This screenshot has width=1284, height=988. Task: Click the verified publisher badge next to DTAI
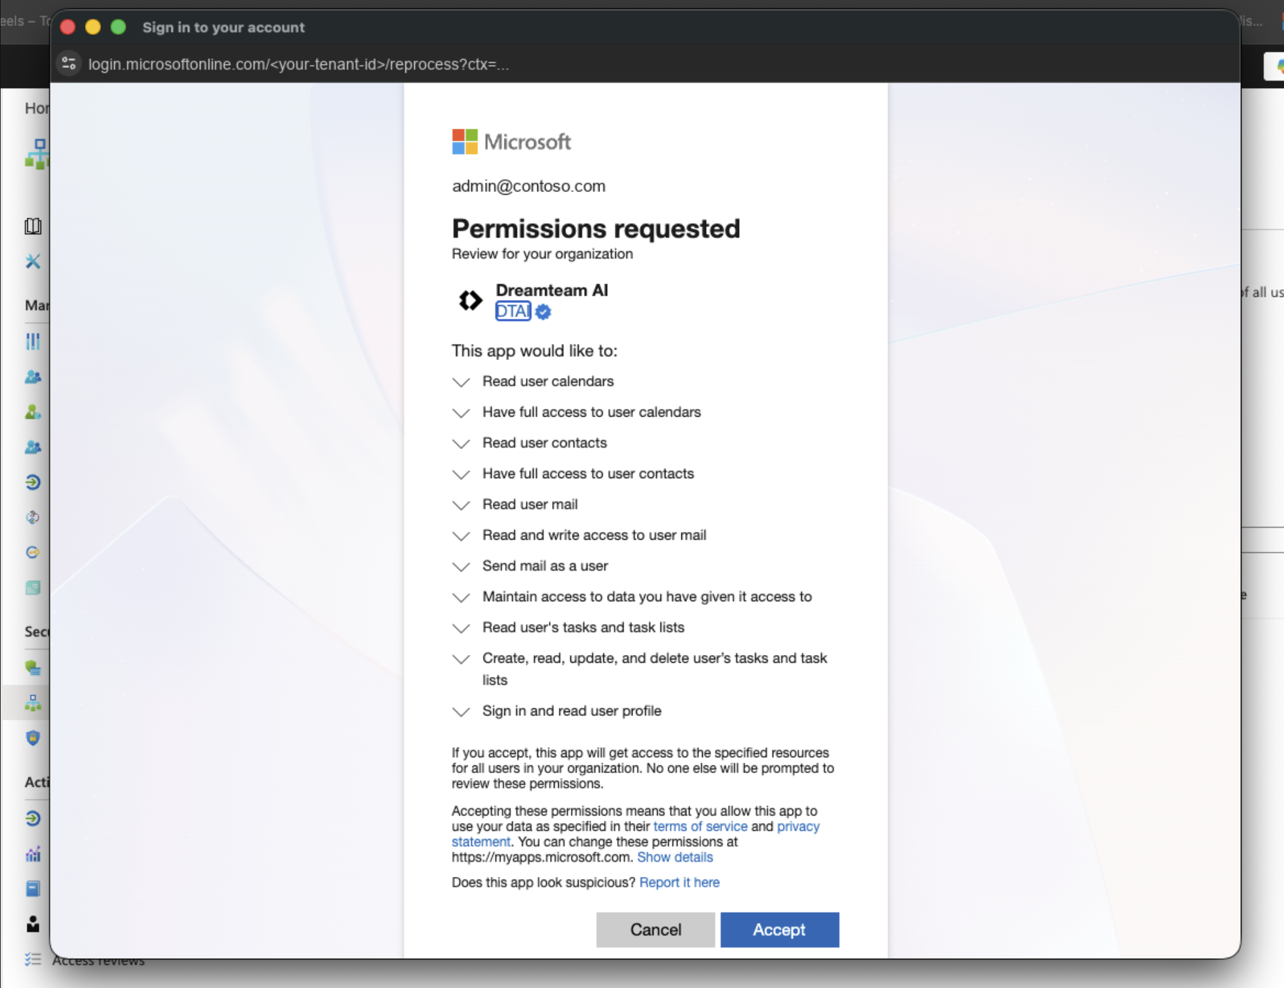543,311
